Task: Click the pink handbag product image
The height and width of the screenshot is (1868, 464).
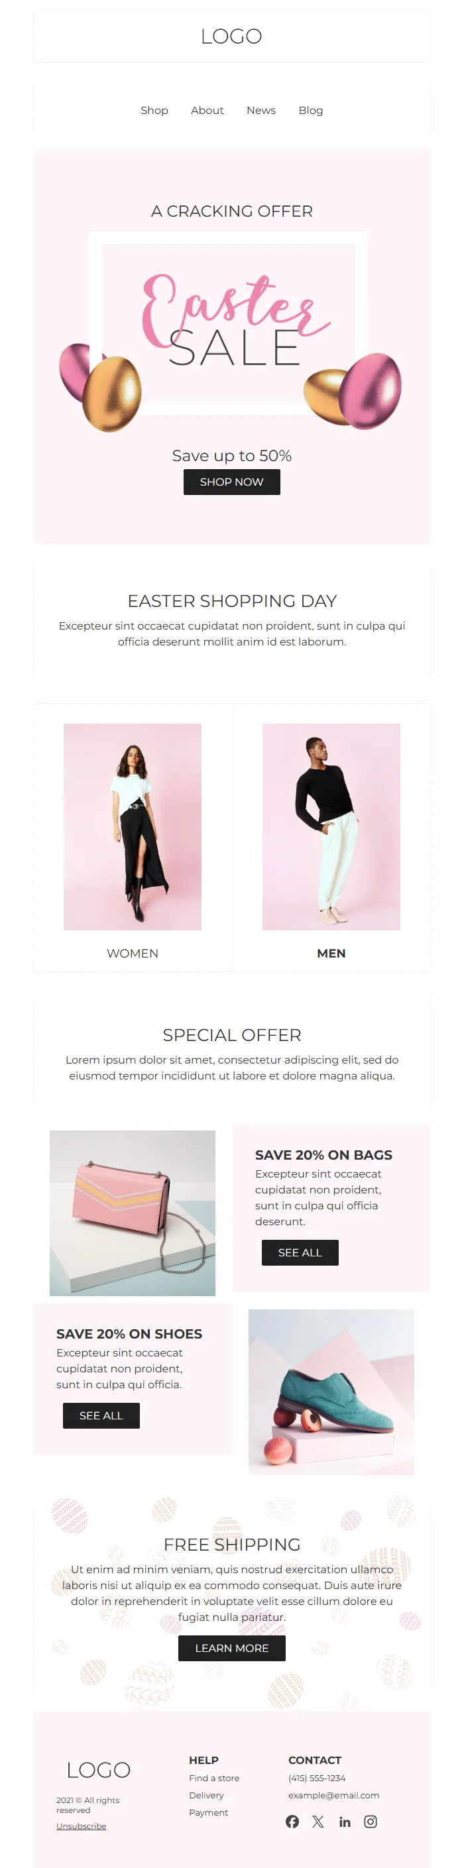Action: tap(133, 1213)
